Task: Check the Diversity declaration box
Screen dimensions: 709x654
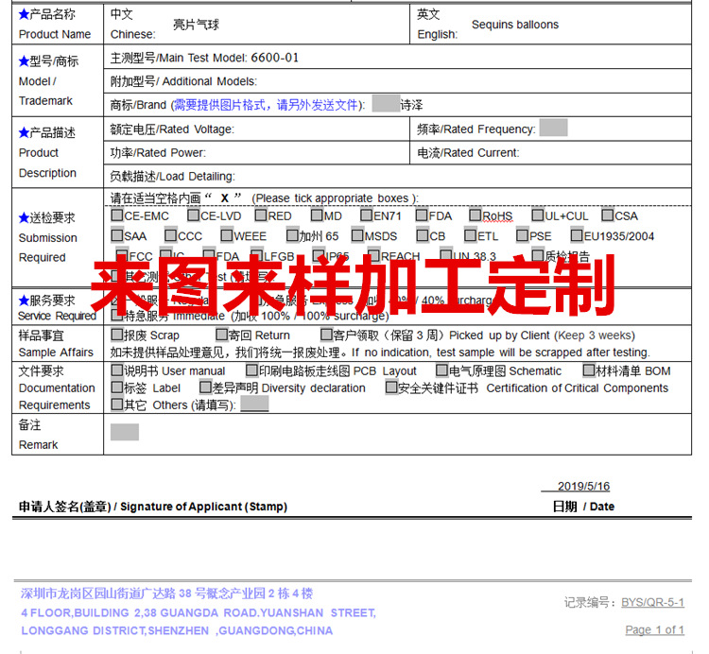Action: click(206, 387)
